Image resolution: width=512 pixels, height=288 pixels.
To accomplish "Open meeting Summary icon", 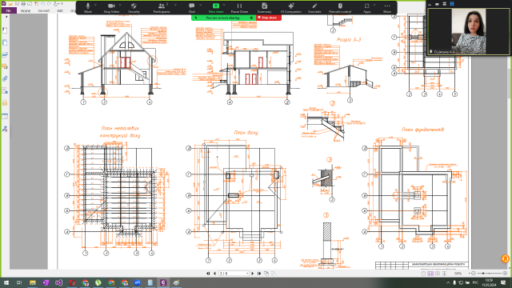I will (265, 8).
